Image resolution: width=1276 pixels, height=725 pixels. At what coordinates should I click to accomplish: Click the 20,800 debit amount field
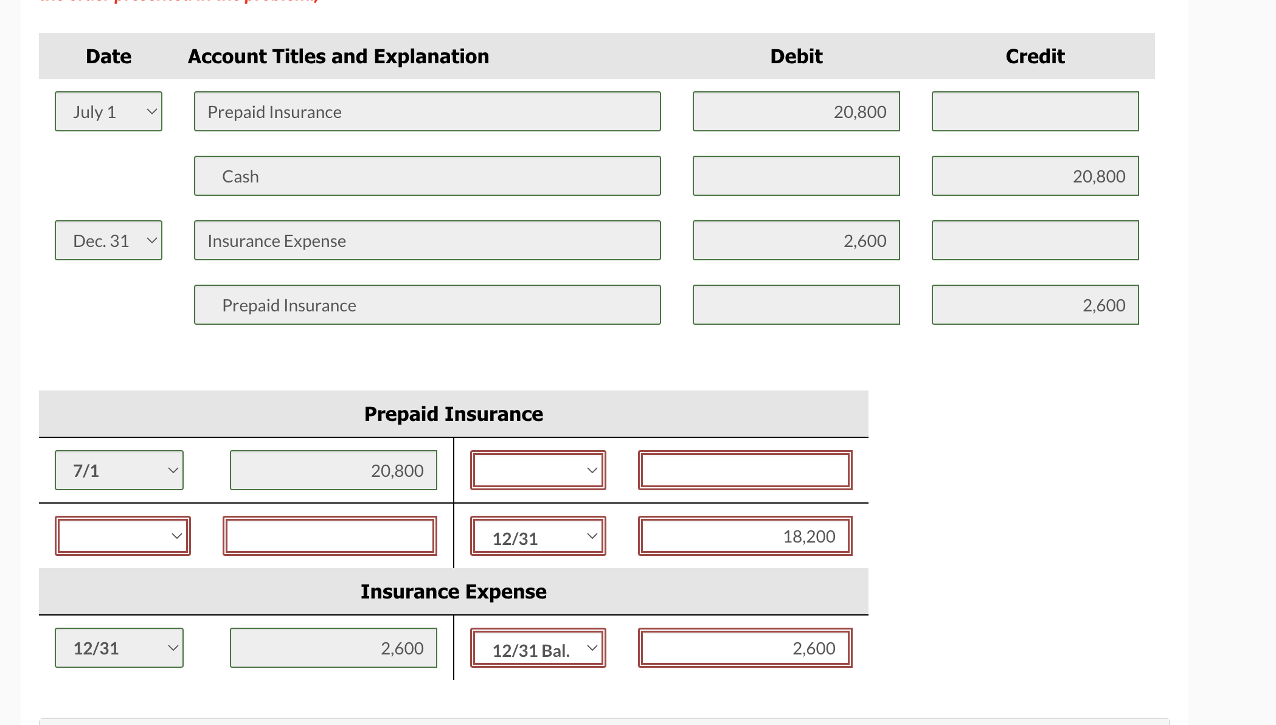796,111
